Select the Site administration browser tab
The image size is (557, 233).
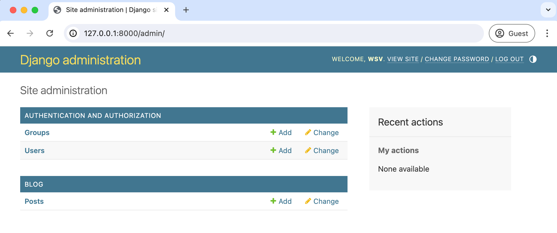pyautogui.click(x=112, y=10)
